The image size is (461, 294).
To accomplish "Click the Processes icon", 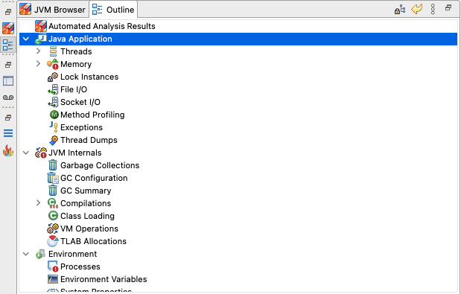I will click(53, 266).
